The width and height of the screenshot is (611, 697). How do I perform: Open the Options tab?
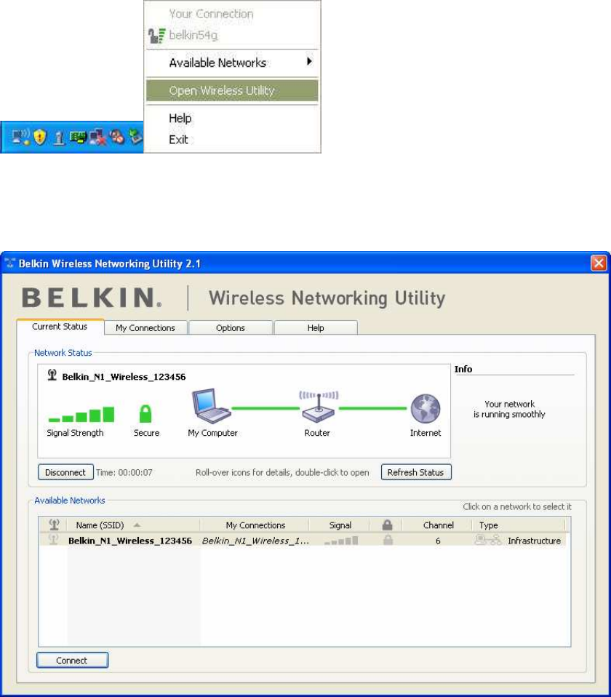click(x=230, y=328)
